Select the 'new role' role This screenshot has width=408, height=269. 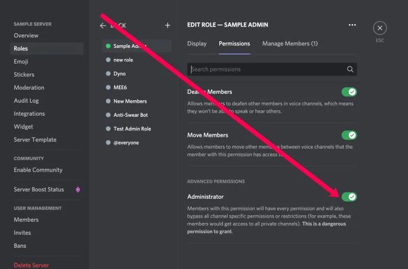(123, 60)
